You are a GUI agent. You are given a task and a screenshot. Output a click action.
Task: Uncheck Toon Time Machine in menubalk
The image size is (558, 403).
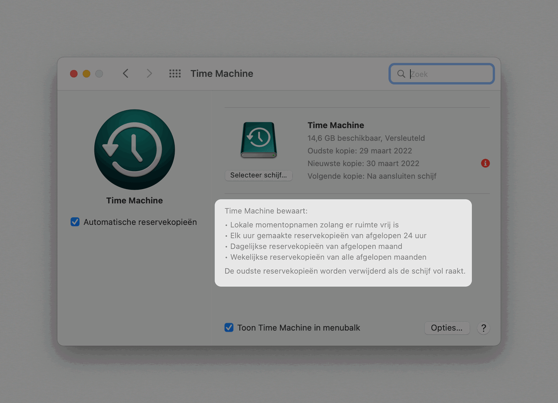tap(229, 327)
